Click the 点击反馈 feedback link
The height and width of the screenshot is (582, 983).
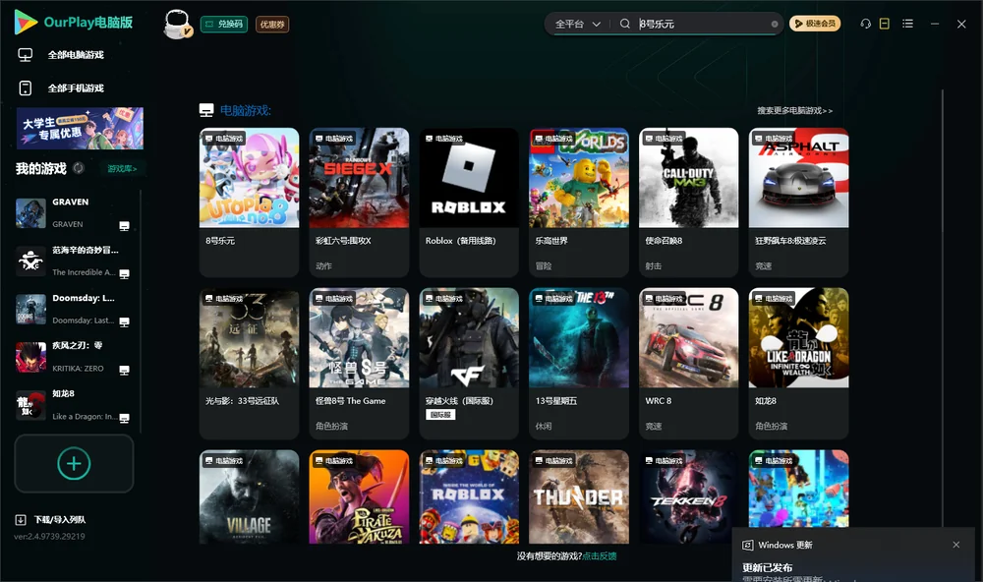600,556
